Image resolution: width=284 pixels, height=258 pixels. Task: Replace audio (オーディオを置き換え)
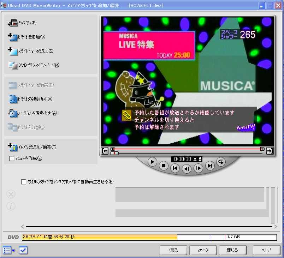pyautogui.click(x=32, y=113)
